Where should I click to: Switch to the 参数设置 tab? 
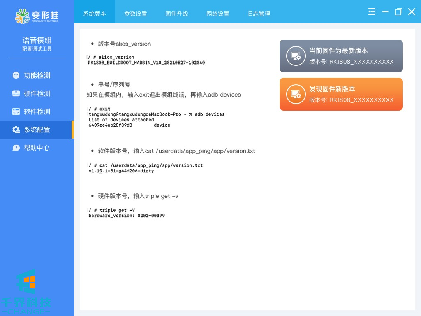[x=136, y=14]
